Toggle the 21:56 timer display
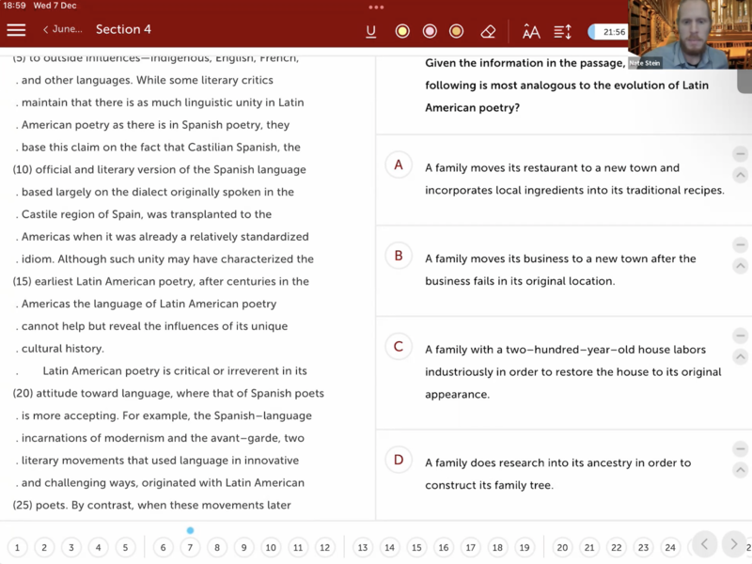The height and width of the screenshot is (564, 752). pos(608,32)
